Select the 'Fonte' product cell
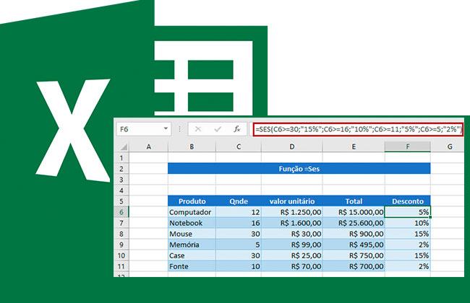 (x=192, y=266)
